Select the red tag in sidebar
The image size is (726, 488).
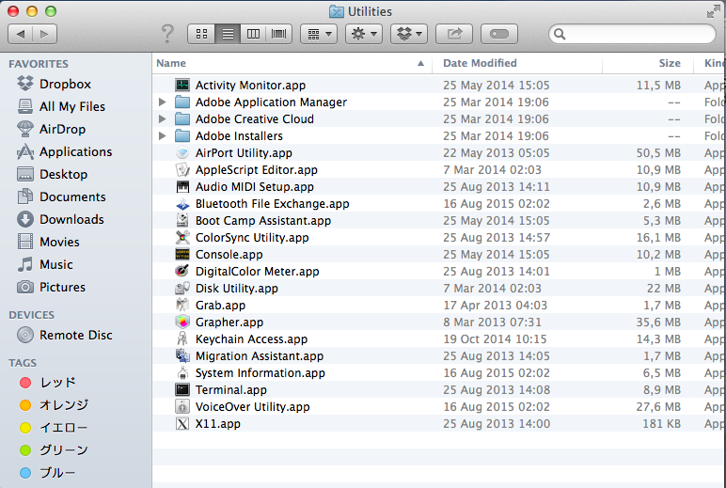25,383
